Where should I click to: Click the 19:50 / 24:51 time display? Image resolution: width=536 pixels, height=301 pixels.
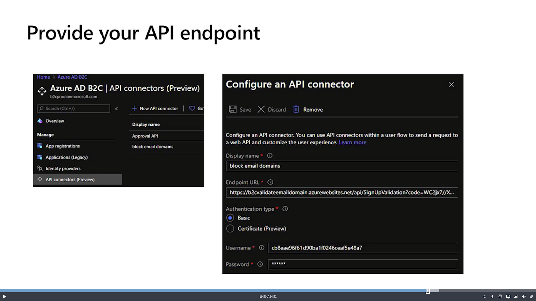point(268,296)
